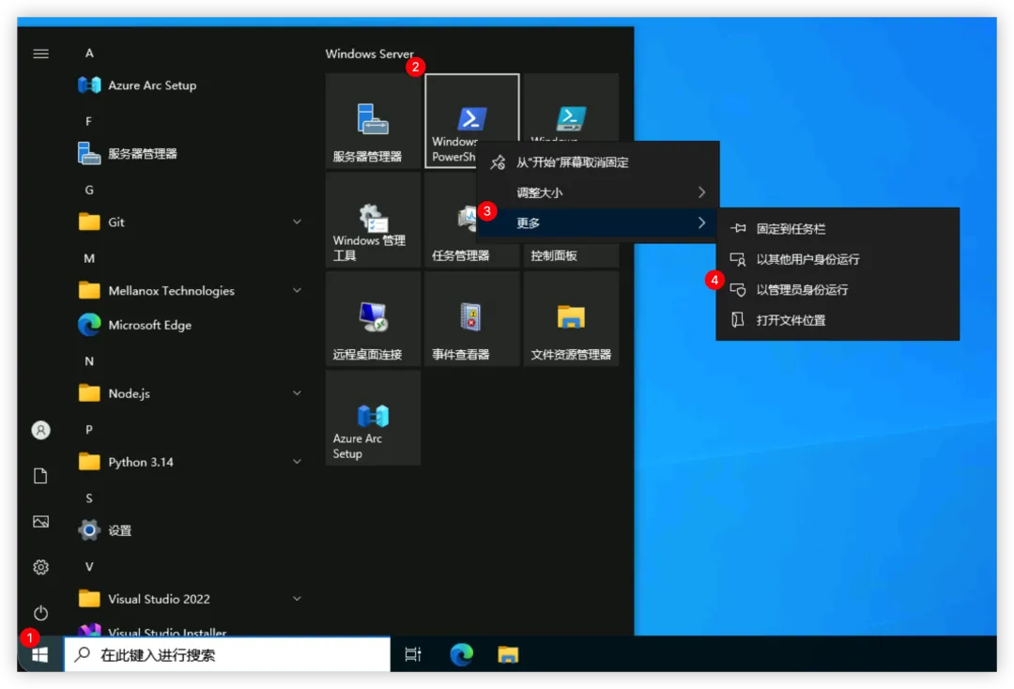Open Task View on the taskbar
The image size is (1014, 689).
tap(413, 654)
